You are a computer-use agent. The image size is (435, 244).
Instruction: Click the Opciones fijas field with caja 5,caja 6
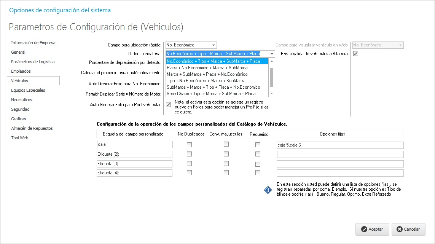[x=340, y=145]
